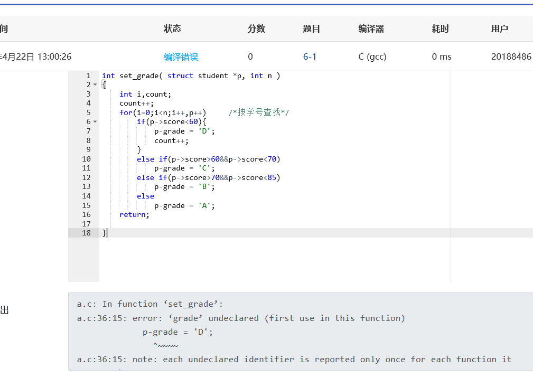Click the else-if line checking score<85

(x=208, y=177)
